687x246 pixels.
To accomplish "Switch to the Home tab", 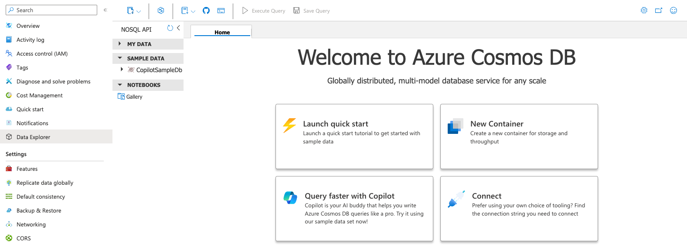I will pyautogui.click(x=222, y=32).
